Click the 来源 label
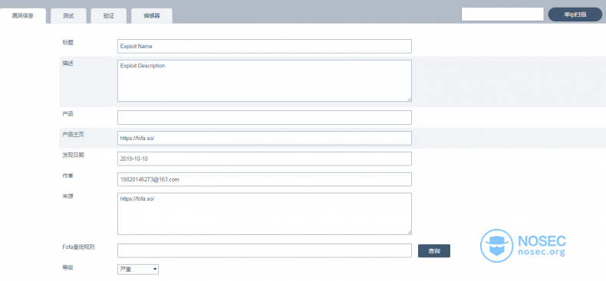 pyautogui.click(x=68, y=196)
